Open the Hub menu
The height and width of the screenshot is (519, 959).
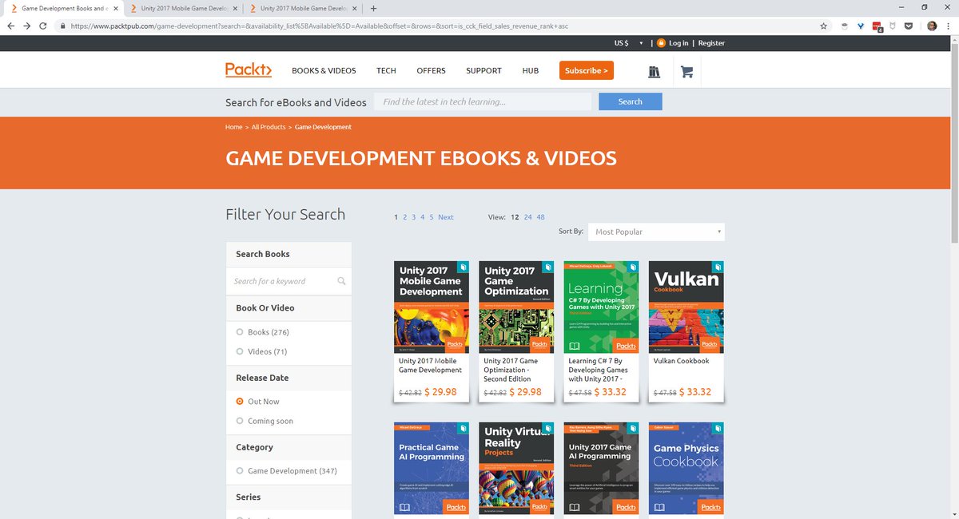(531, 70)
